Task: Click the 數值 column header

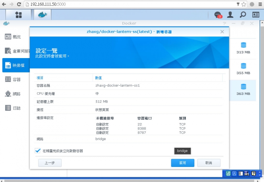Action: (157, 78)
